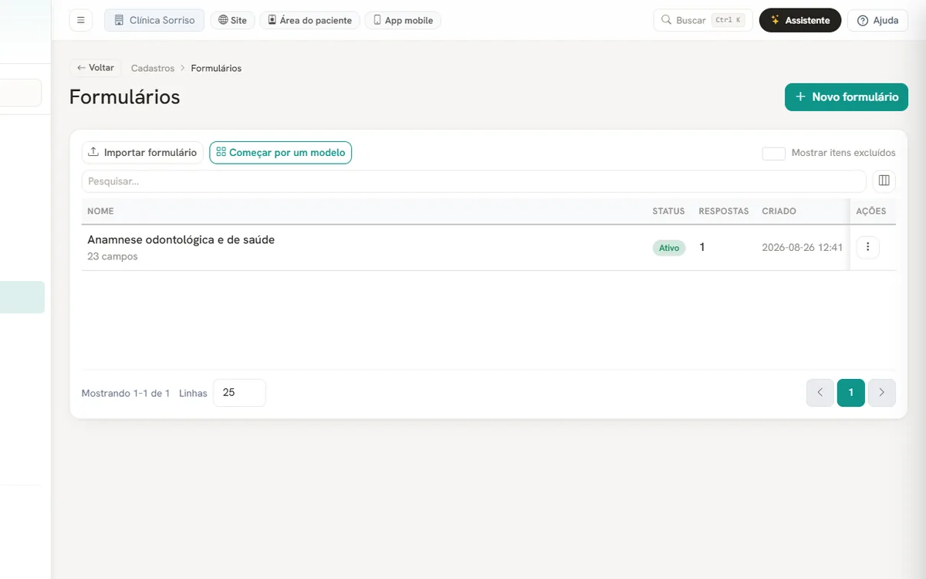Screen dimensions: 926x579
Task: Choose Começar por um modelo
Action: pos(281,153)
